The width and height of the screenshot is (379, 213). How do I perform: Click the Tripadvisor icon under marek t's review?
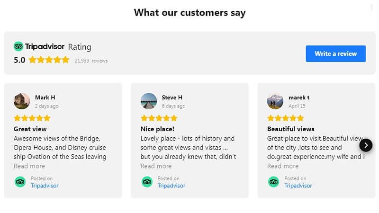tap(273, 182)
